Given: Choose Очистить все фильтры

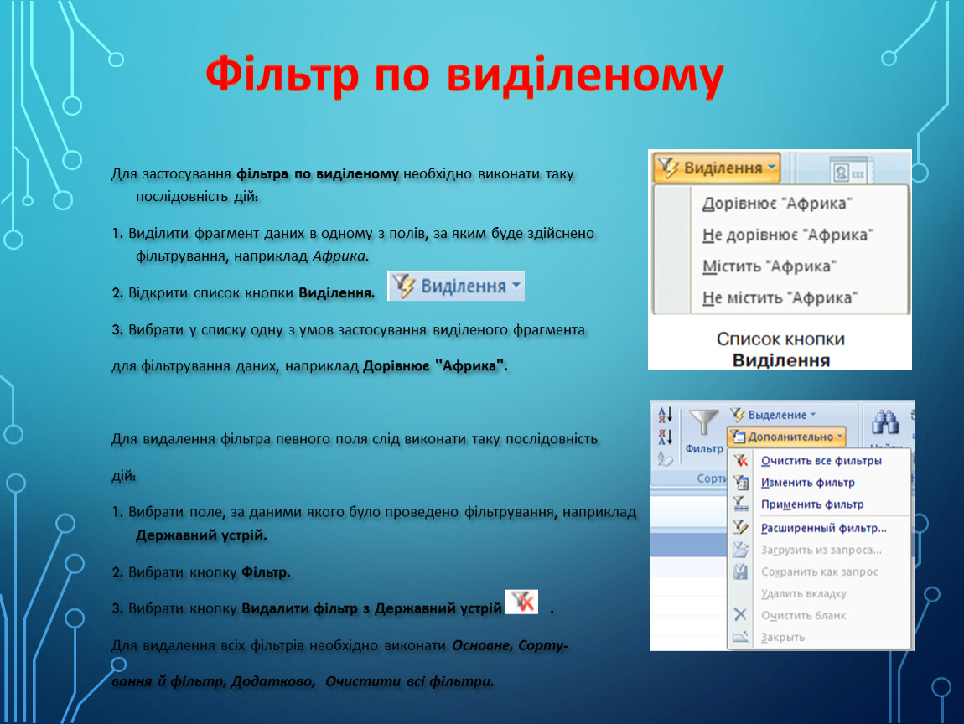Looking at the screenshot, I should (821, 461).
